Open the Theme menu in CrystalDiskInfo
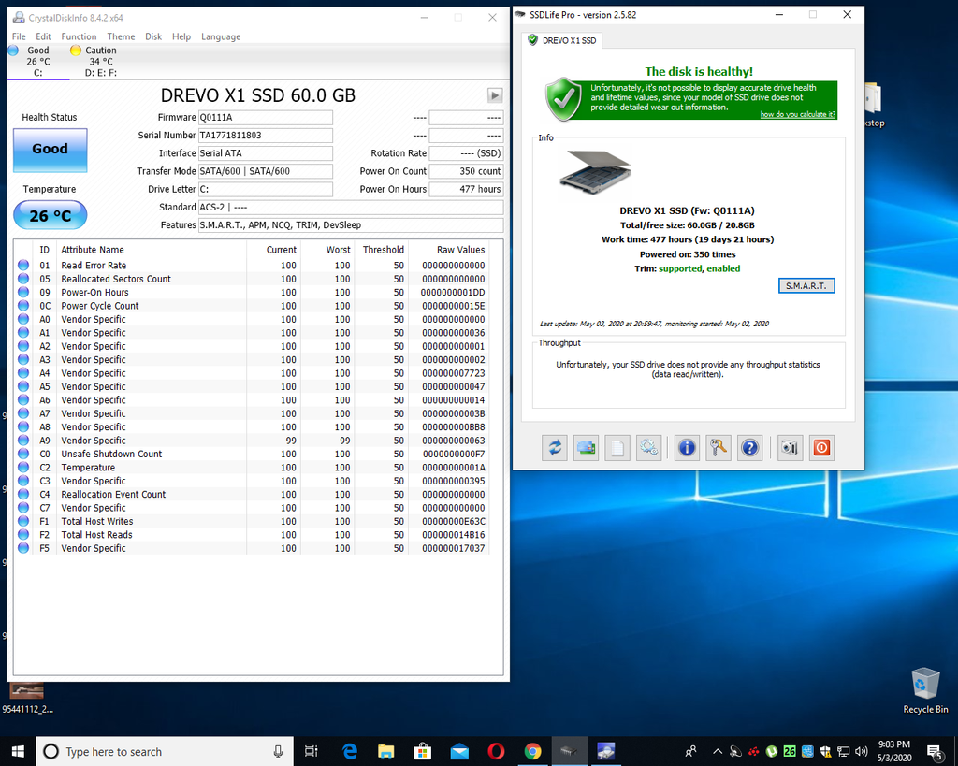Screen dimensions: 958x766 121,36
